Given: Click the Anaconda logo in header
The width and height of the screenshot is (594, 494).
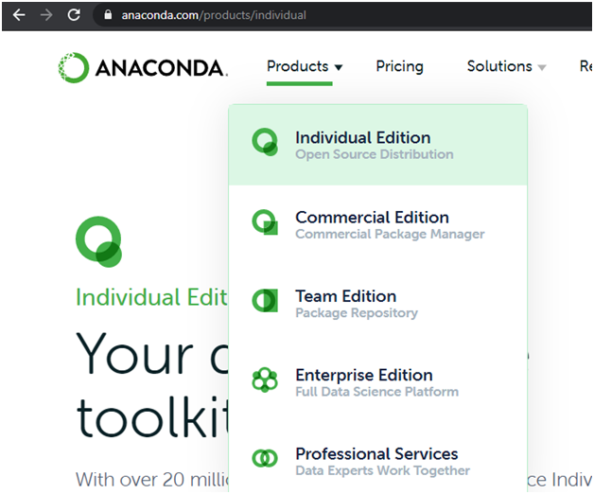Looking at the screenshot, I should tap(143, 67).
